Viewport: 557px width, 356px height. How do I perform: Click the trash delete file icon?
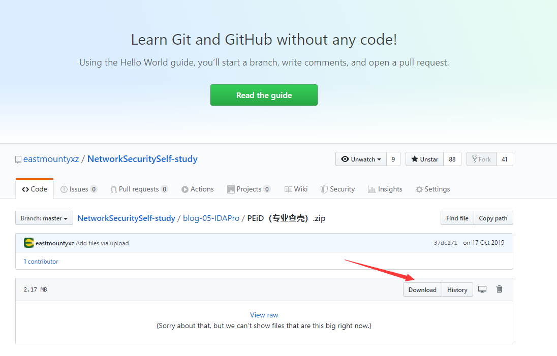pos(499,289)
